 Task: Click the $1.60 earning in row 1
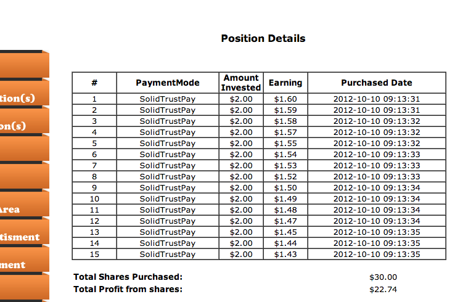click(285, 99)
